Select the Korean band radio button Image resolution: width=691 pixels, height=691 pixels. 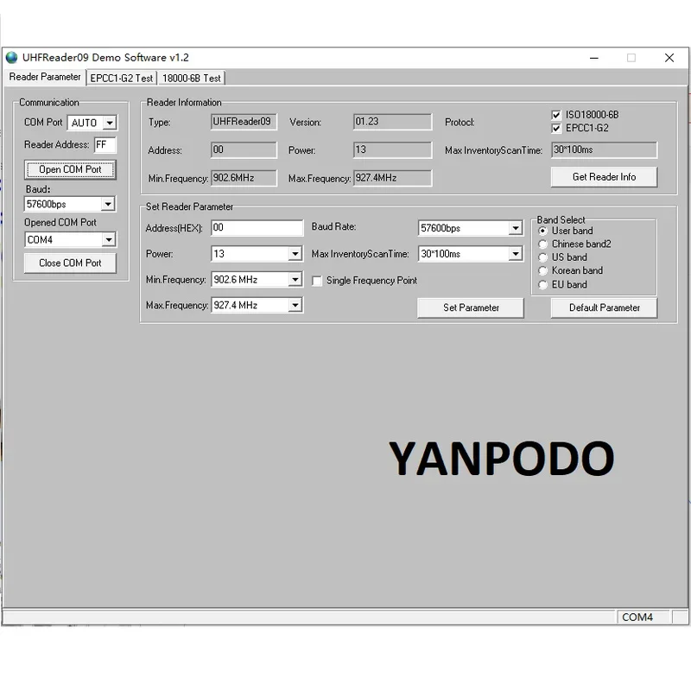[542, 271]
